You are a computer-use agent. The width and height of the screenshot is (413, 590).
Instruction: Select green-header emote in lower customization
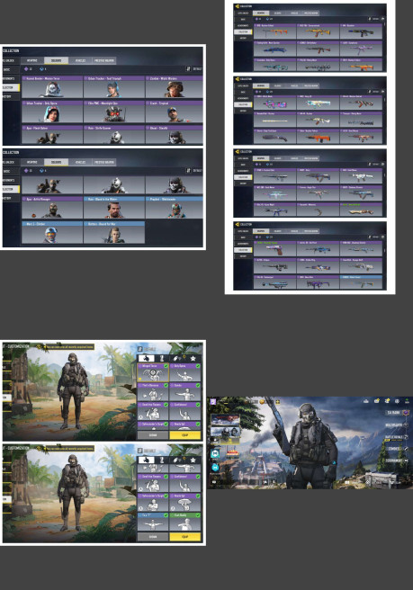pyautogui.click(x=184, y=522)
